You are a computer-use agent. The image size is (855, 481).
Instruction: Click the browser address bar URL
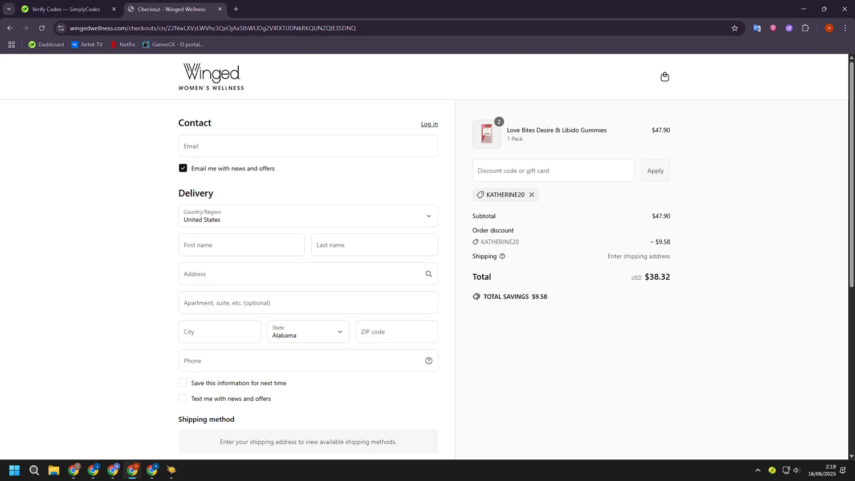coord(213,28)
